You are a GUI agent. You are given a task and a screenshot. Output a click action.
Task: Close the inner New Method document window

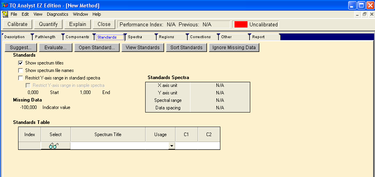click(371, 14)
